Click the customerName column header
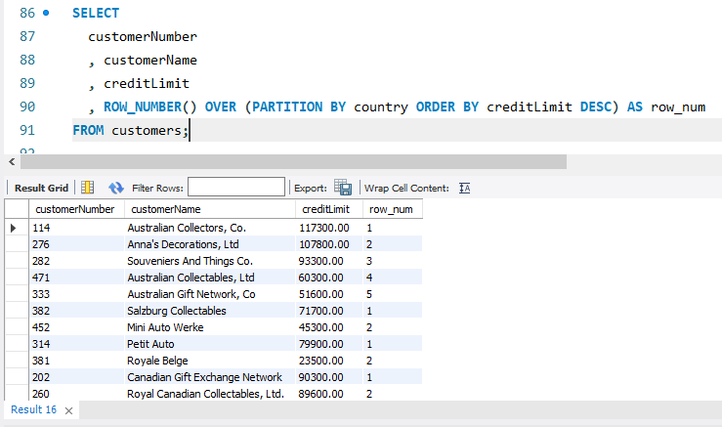722x427 pixels. point(209,209)
